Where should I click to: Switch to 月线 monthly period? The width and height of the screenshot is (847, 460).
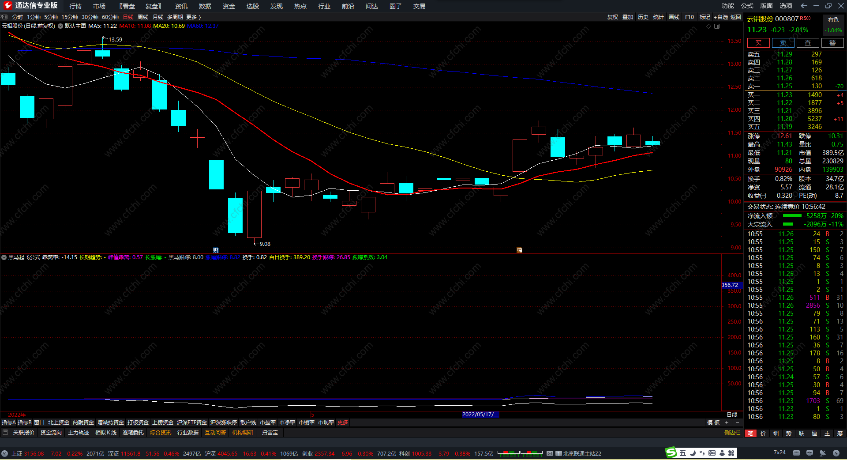click(x=158, y=17)
